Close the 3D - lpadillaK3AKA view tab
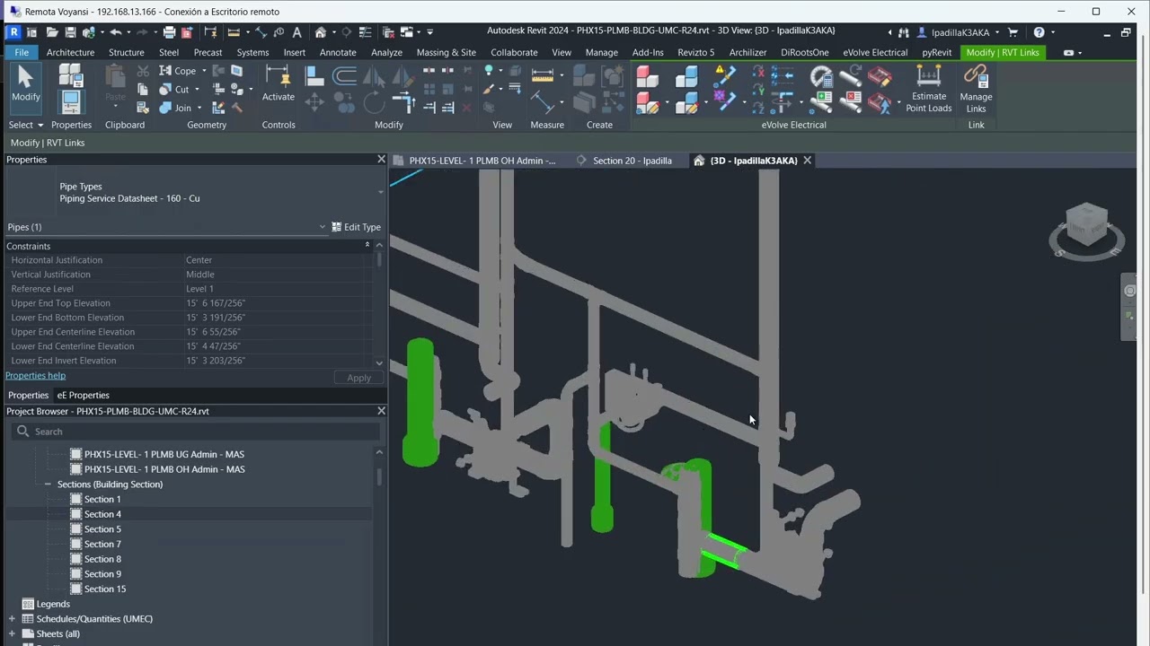Viewport: 1150px width, 646px height. [x=807, y=161]
